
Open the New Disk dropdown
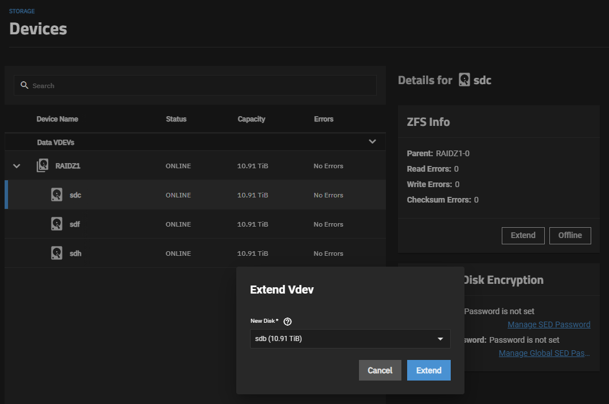(350, 339)
